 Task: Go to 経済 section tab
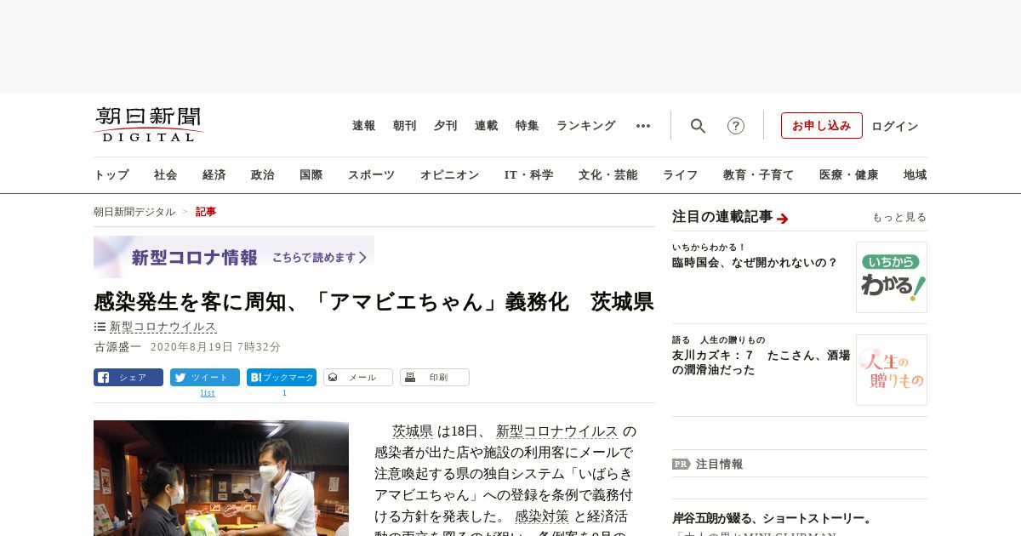[x=214, y=175]
